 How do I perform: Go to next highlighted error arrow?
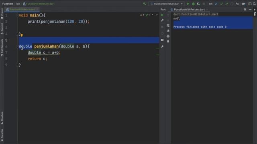[157, 15]
